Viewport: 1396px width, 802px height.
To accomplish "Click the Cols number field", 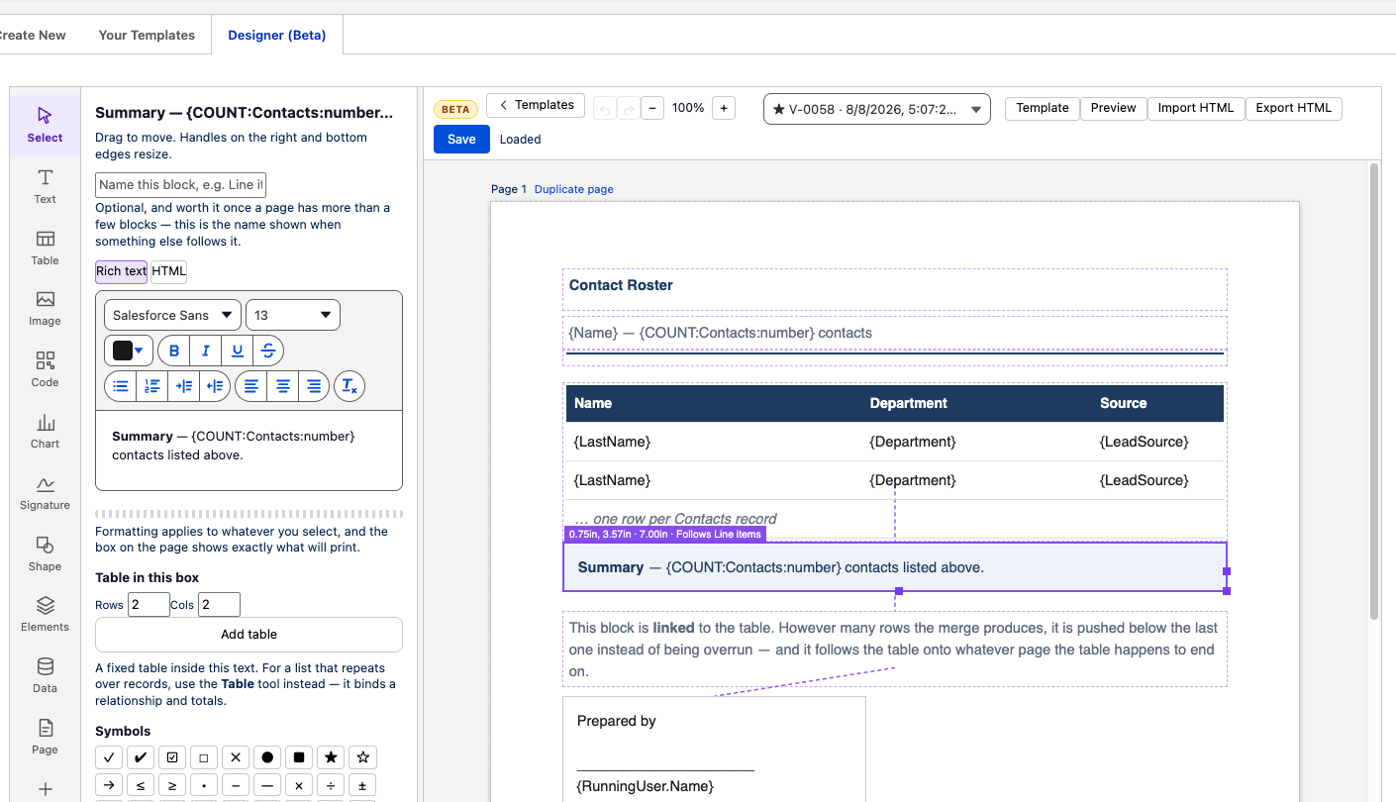I will [x=219, y=605].
